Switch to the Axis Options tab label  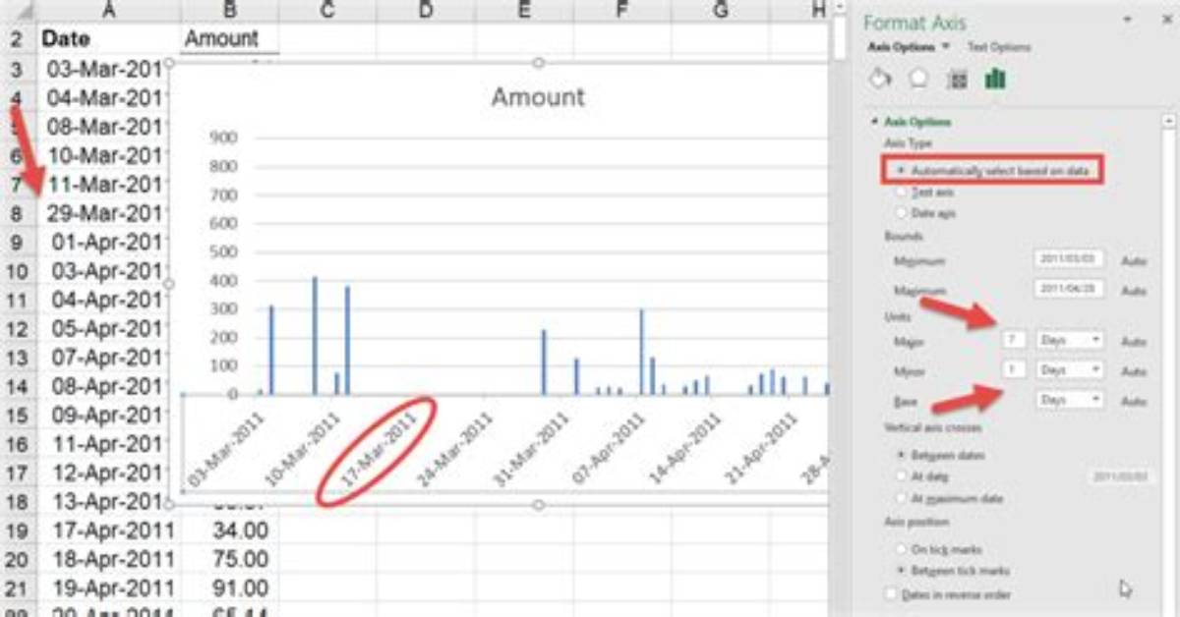point(903,47)
